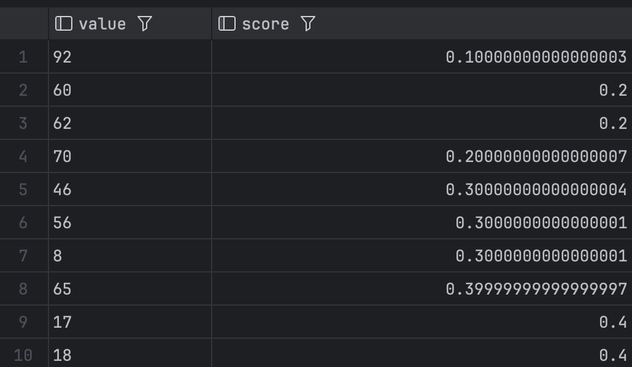Click the value cell 70
The image size is (632, 367).
pyautogui.click(x=130, y=156)
